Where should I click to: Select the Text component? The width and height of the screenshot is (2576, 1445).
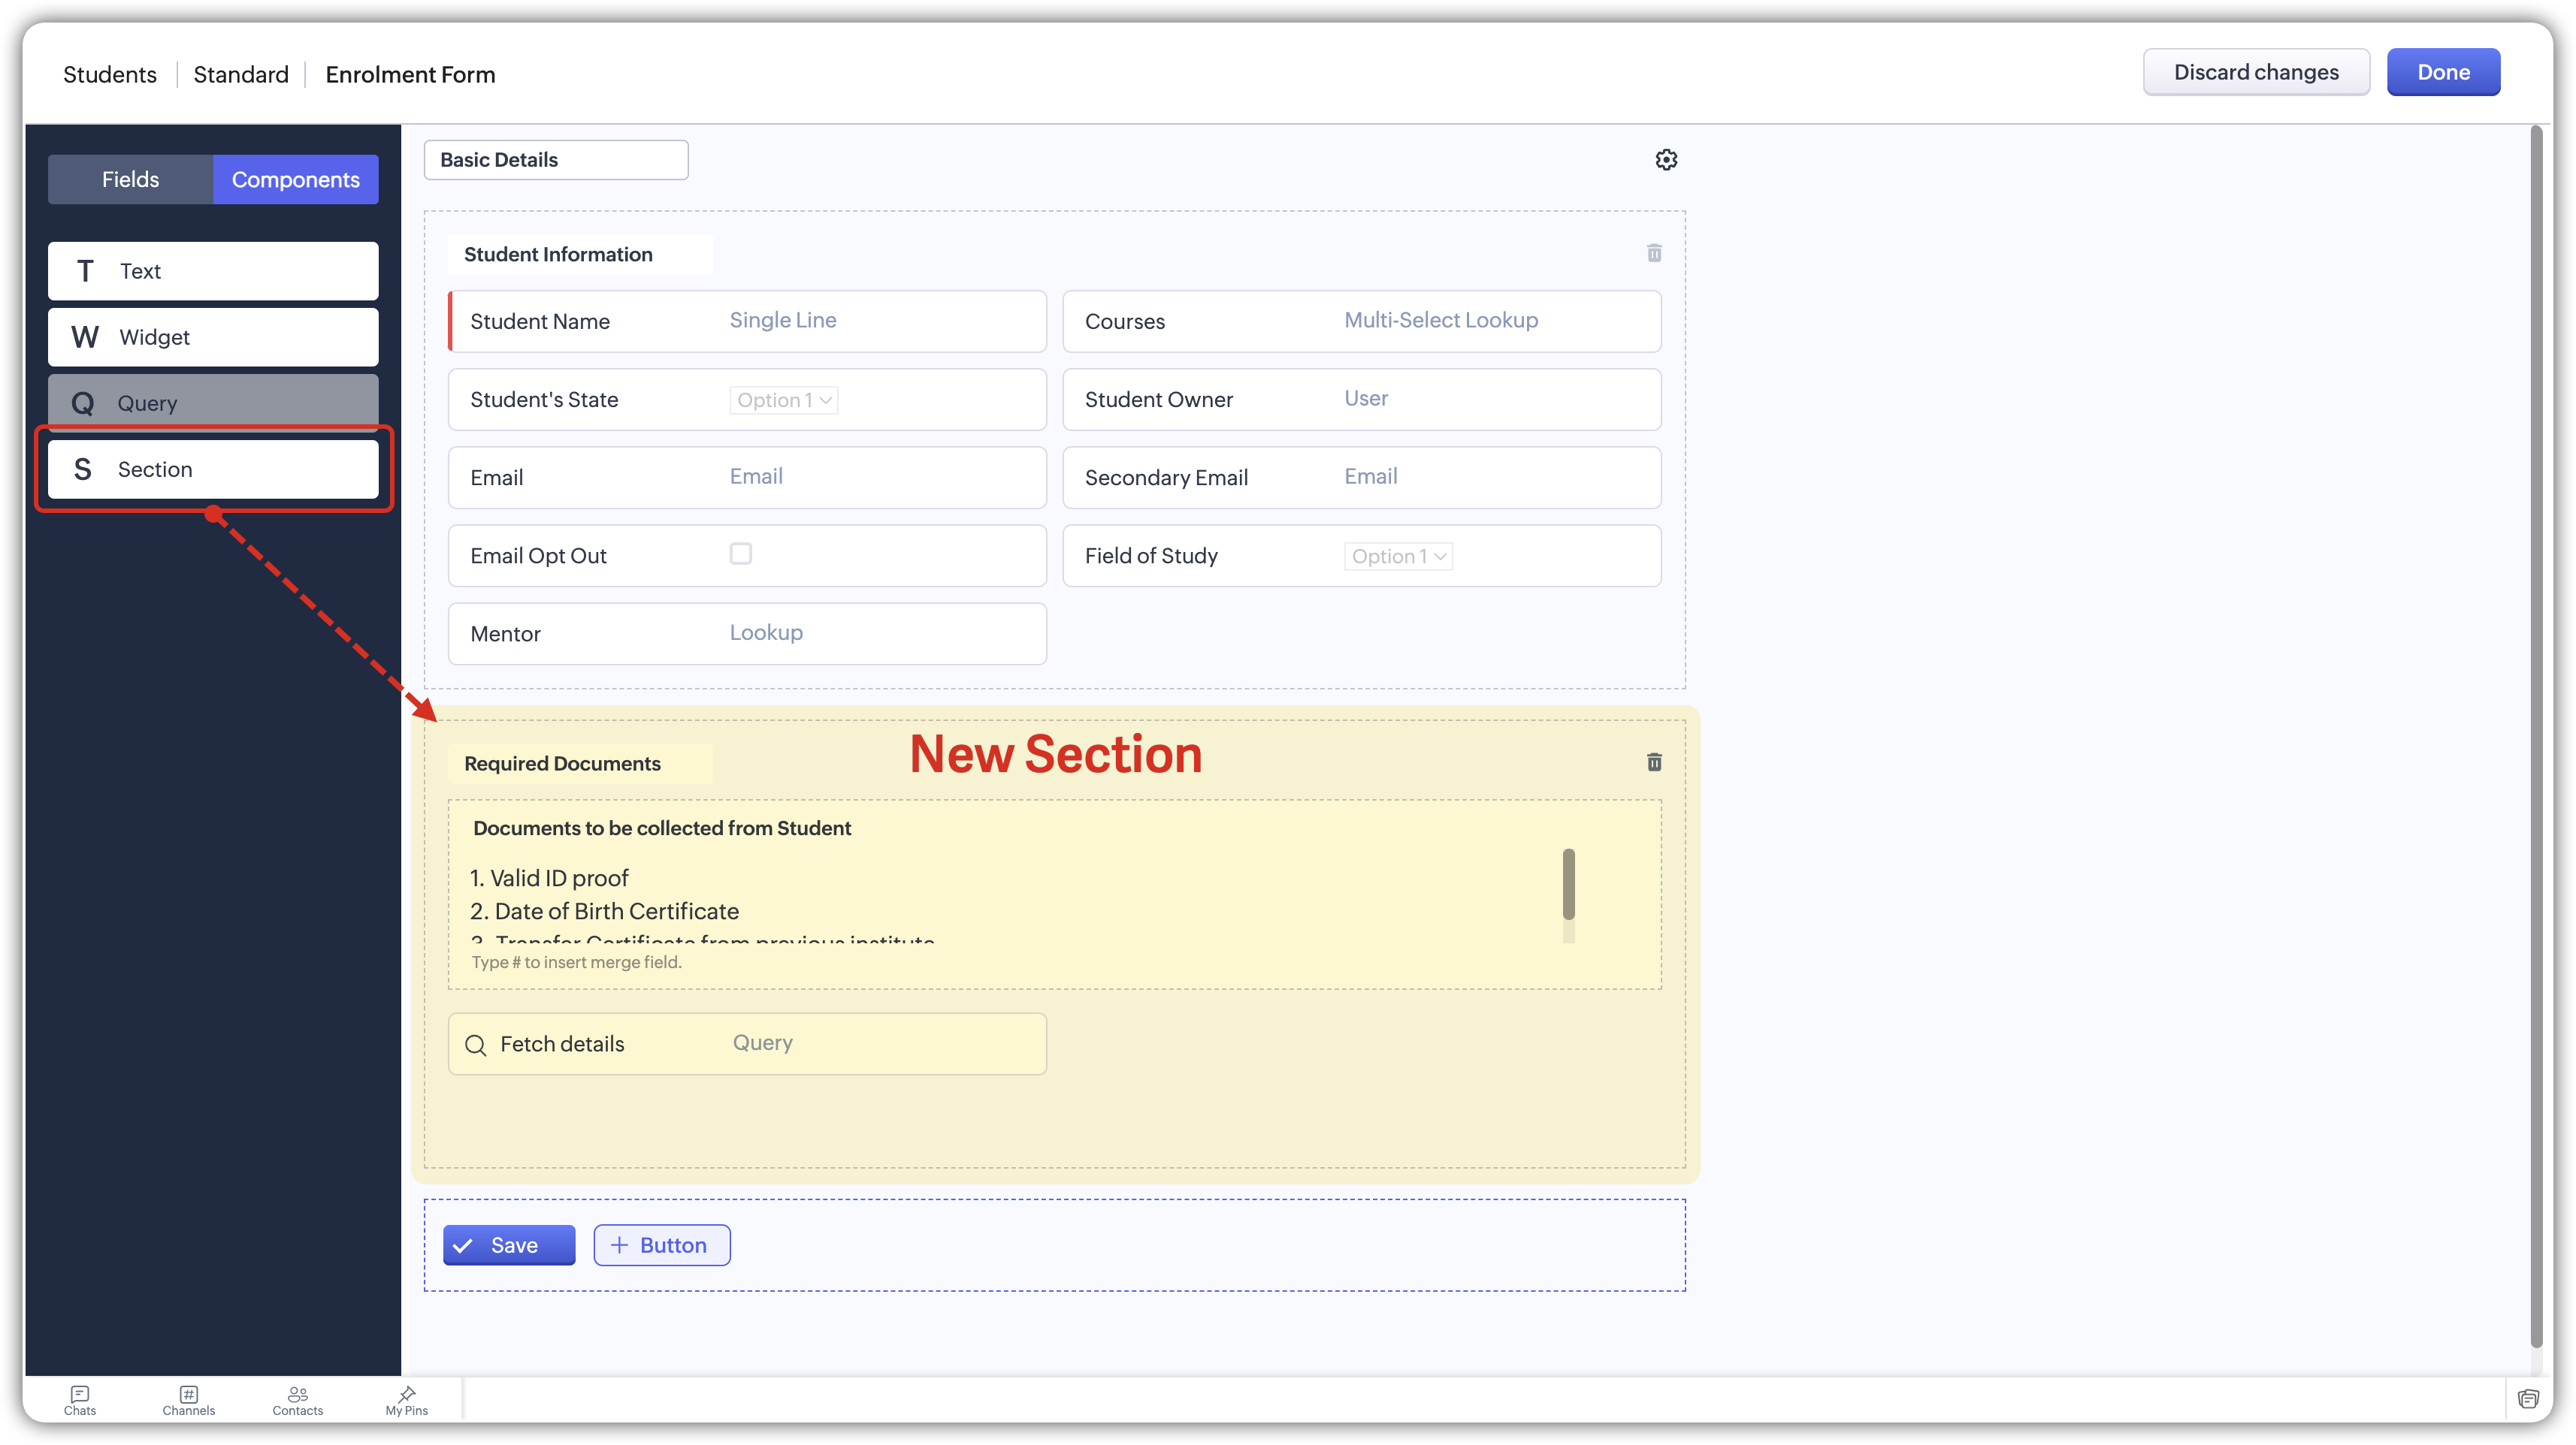[213, 271]
